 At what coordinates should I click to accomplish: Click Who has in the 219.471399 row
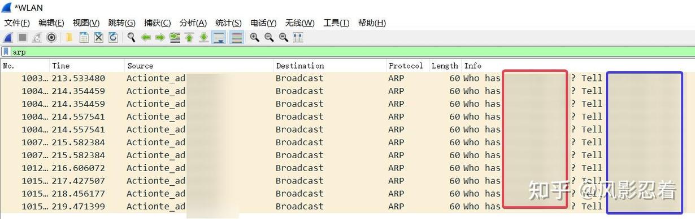pyautogui.click(x=482, y=207)
